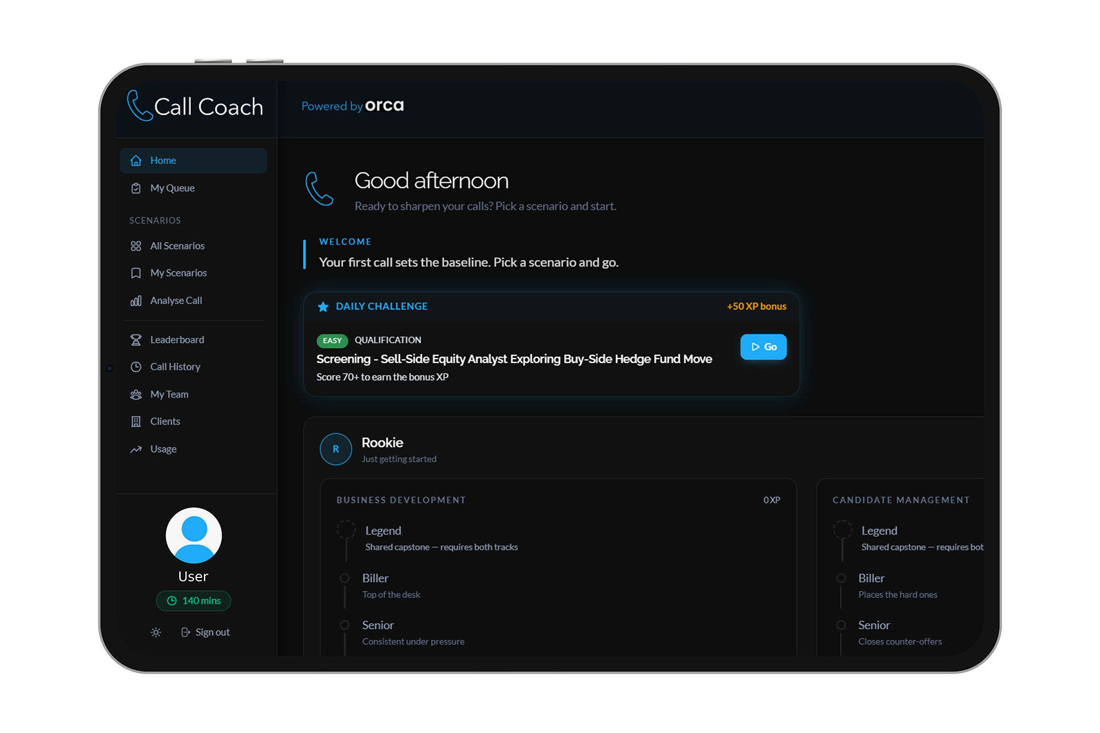
Task: Click the Clients building icon
Action: (x=136, y=421)
